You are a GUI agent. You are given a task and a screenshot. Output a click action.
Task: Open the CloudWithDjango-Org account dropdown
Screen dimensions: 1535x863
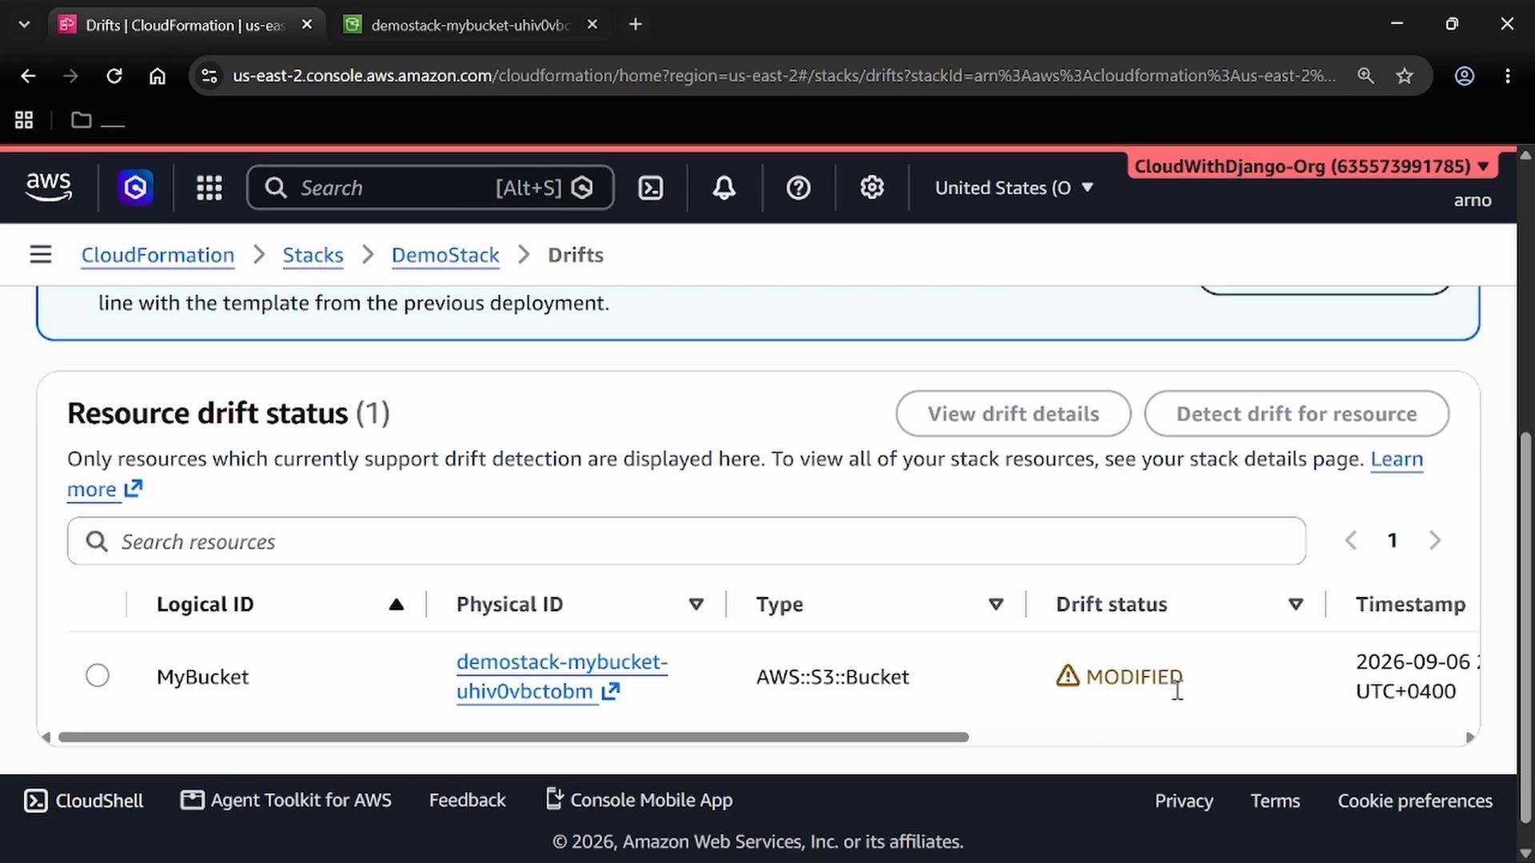tap(1311, 166)
